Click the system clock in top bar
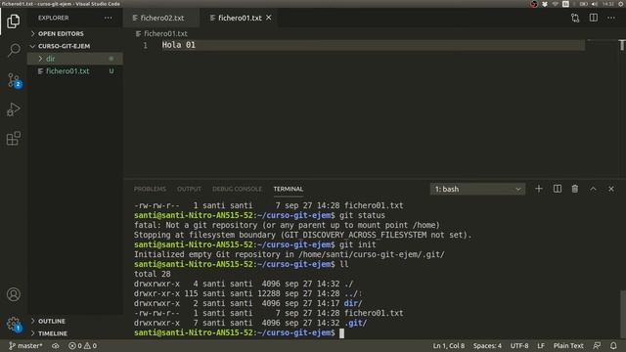 tap(608, 4)
